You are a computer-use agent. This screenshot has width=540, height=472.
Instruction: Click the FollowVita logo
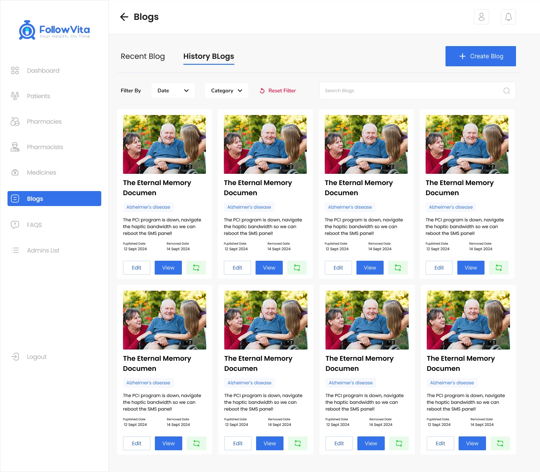[54, 30]
